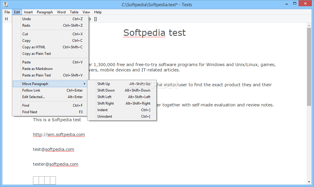Click the Softpedia test heading

(154, 33)
